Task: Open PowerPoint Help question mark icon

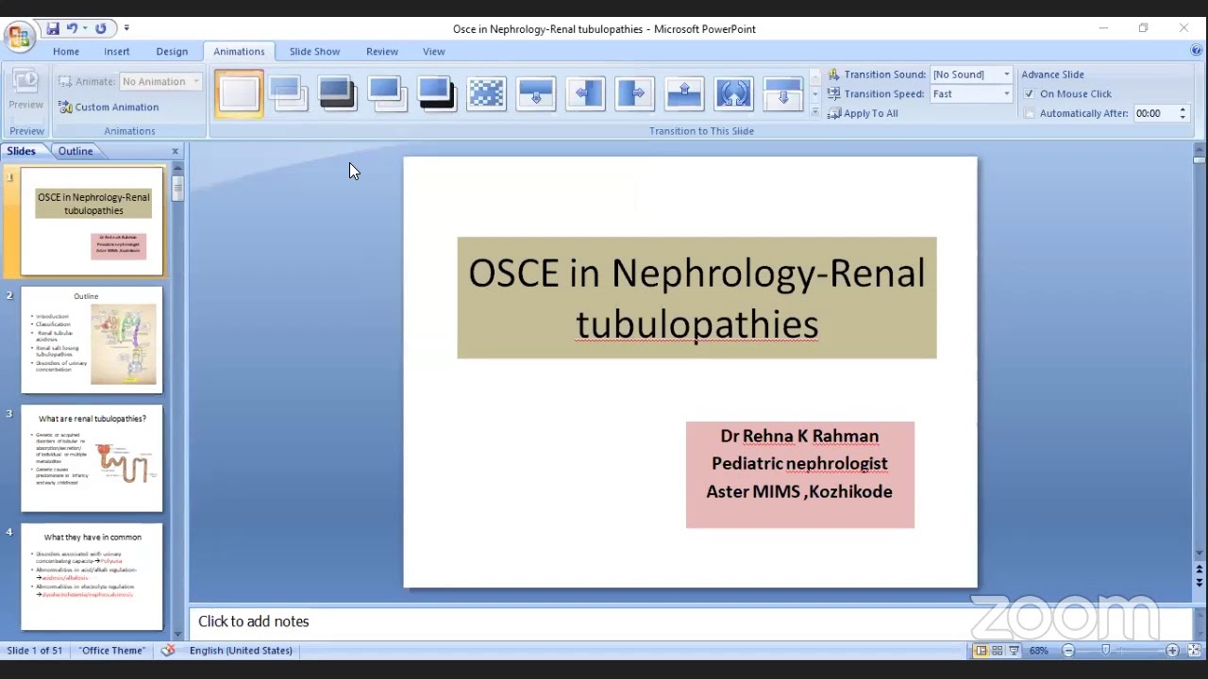Action: (1196, 51)
